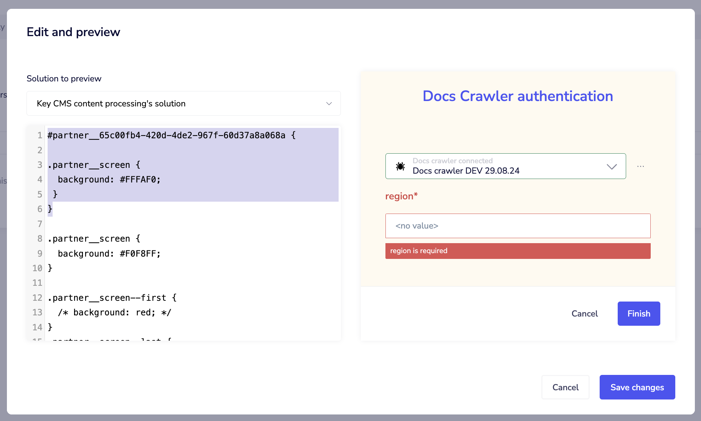Click the Docs Crawler authentication heading
Image resolution: width=701 pixels, height=421 pixels.
(x=517, y=96)
